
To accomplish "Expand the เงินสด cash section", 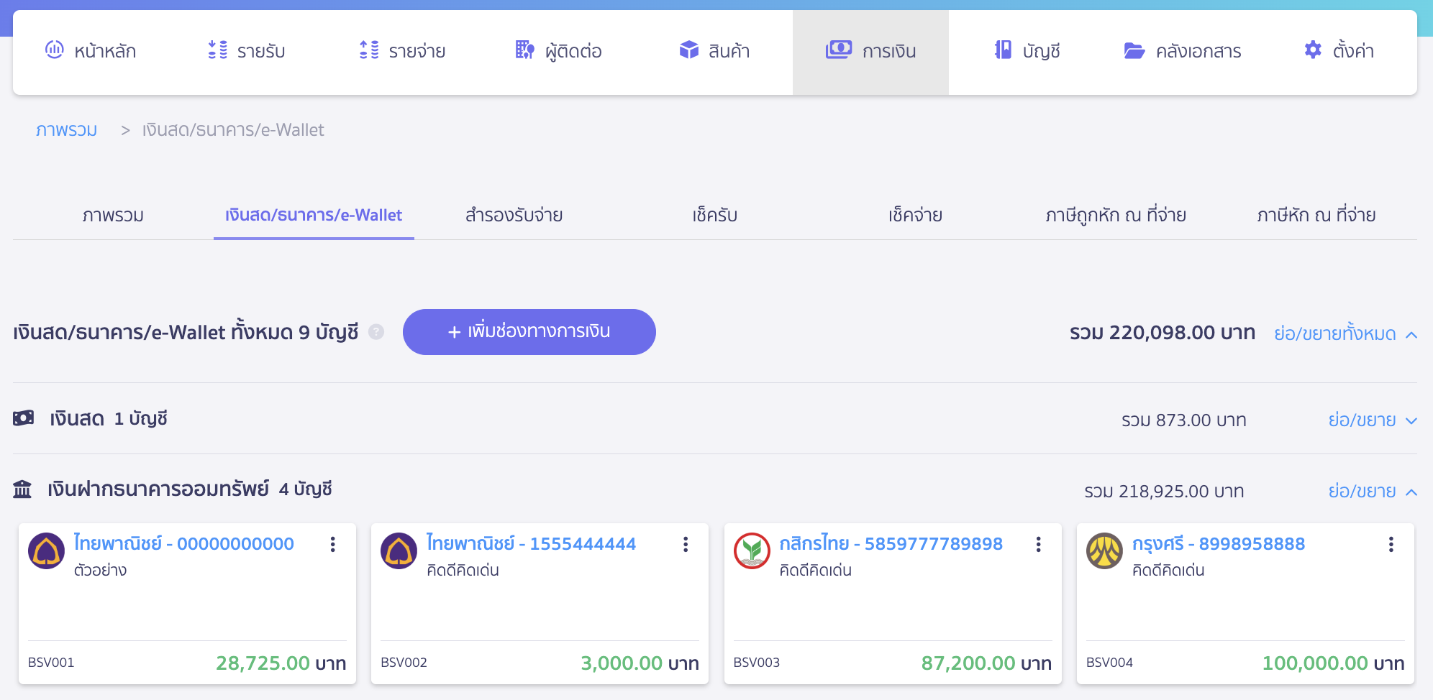I will pos(1372,420).
